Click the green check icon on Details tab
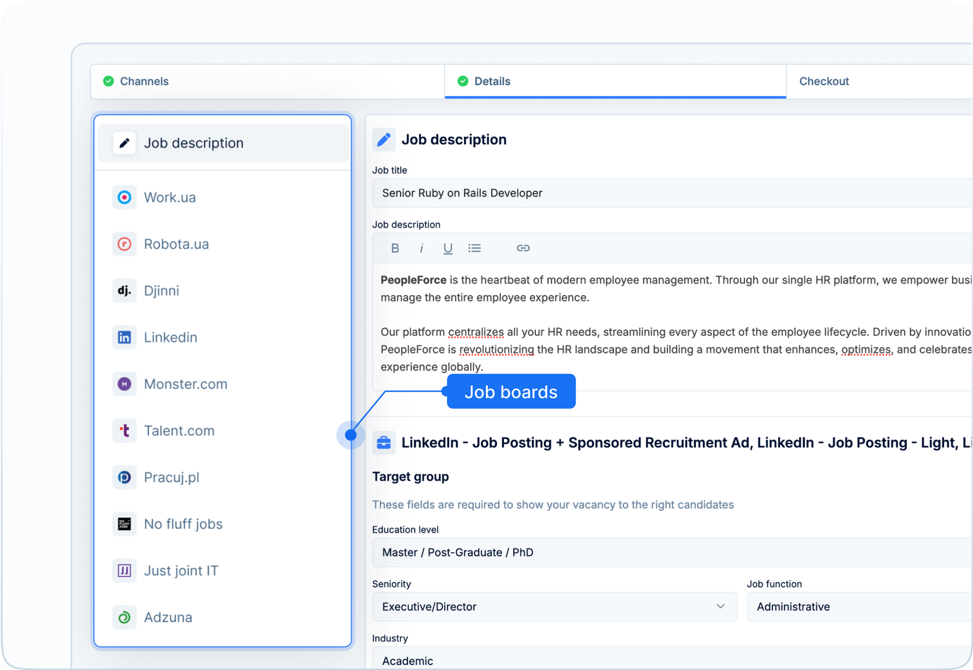973x670 pixels. tap(463, 81)
